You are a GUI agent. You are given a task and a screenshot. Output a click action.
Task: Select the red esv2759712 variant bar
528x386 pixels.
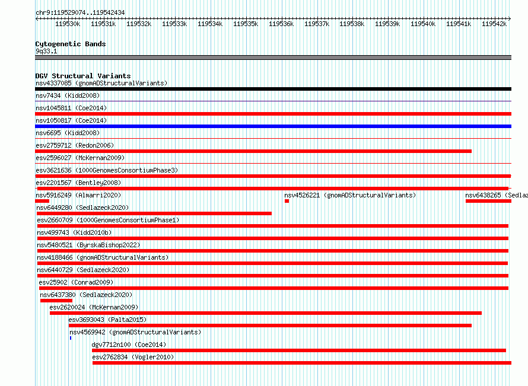coord(253,151)
